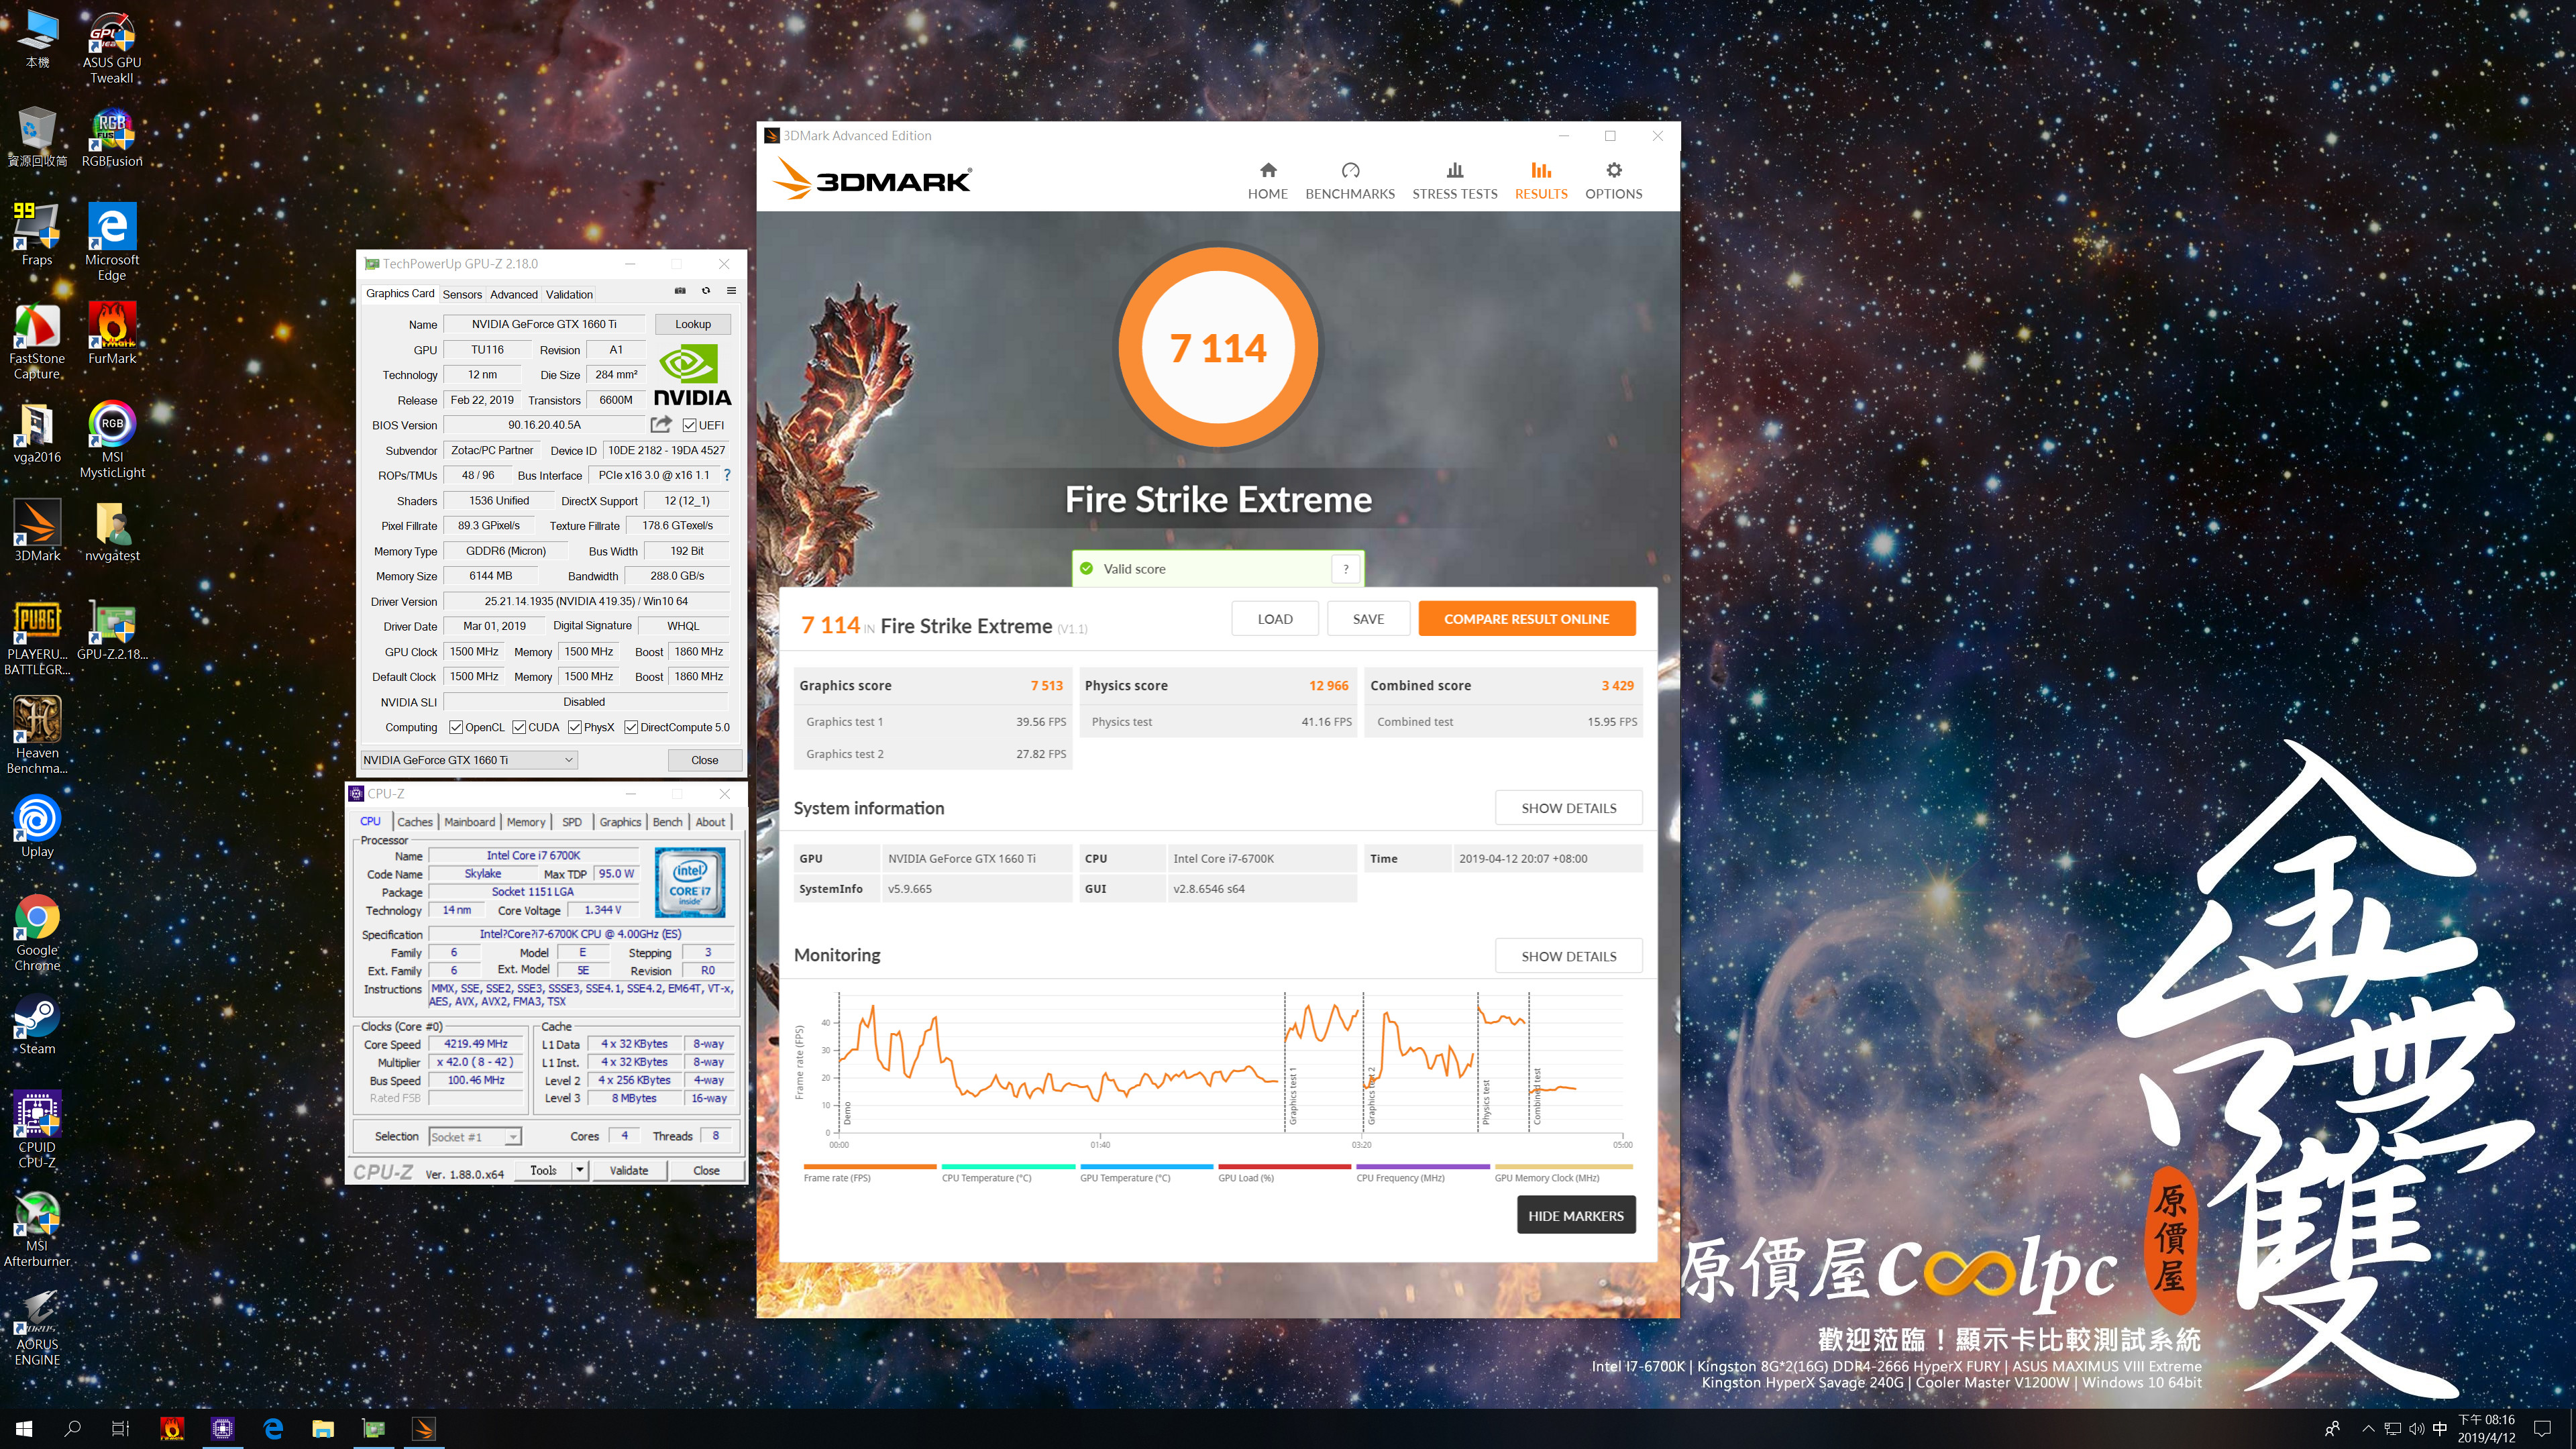2576x1449 pixels.
Task: Open File Explorer from the taskbar
Action: [323, 1429]
